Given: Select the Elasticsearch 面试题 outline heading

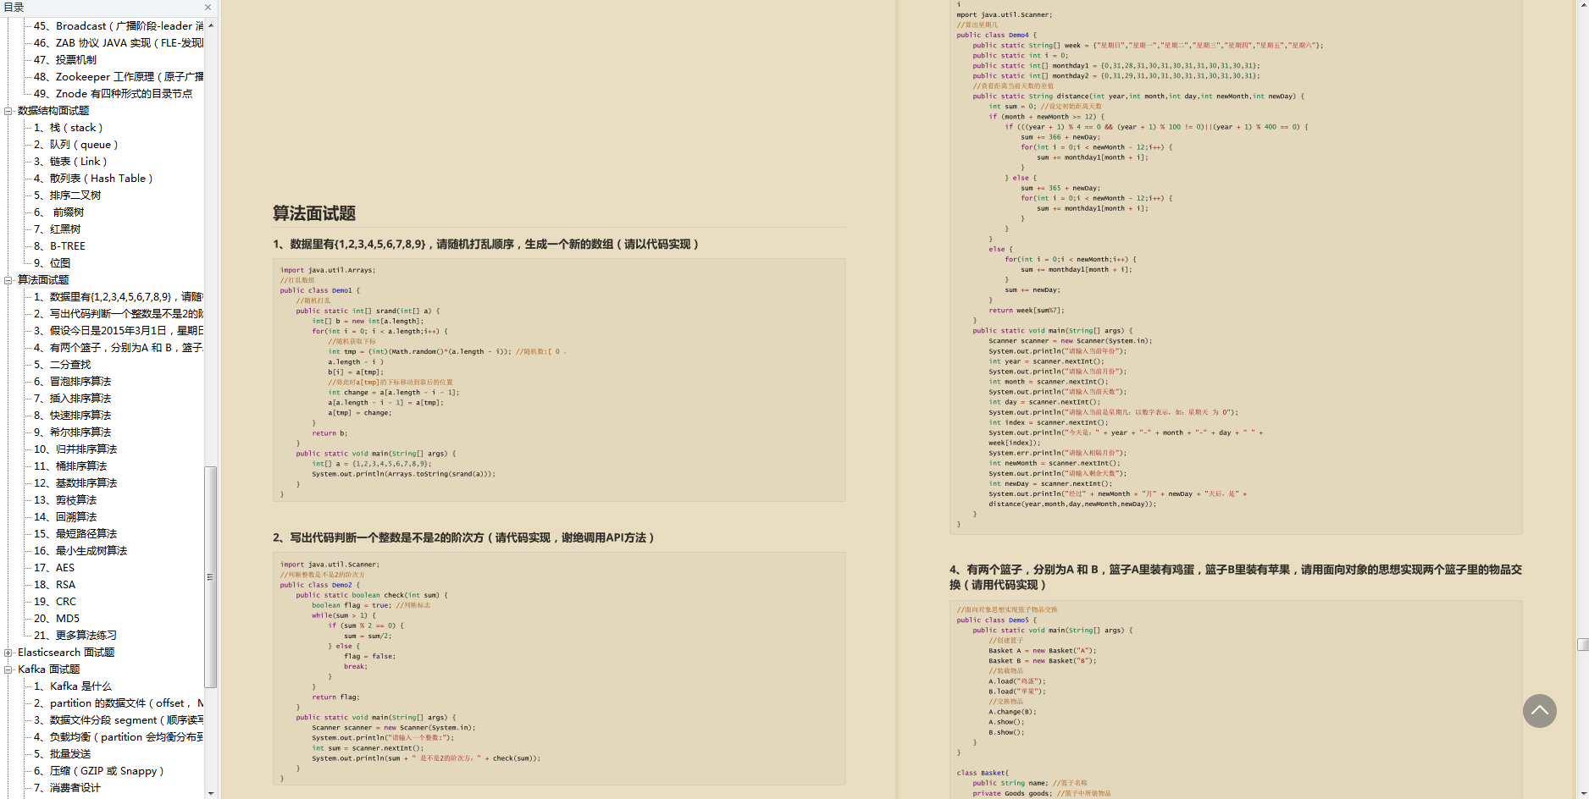Looking at the screenshot, I should click(x=66, y=653).
